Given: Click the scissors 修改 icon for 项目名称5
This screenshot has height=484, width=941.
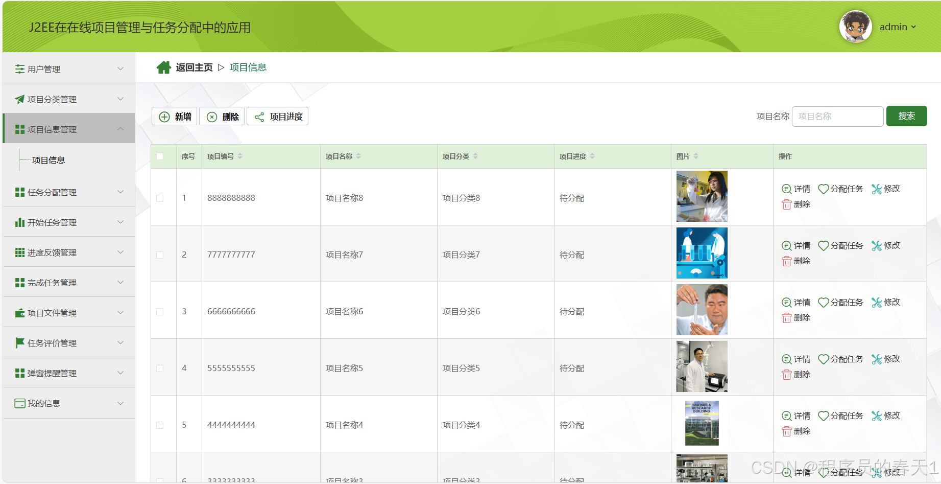Looking at the screenshot, I should [x=877, y=359].
